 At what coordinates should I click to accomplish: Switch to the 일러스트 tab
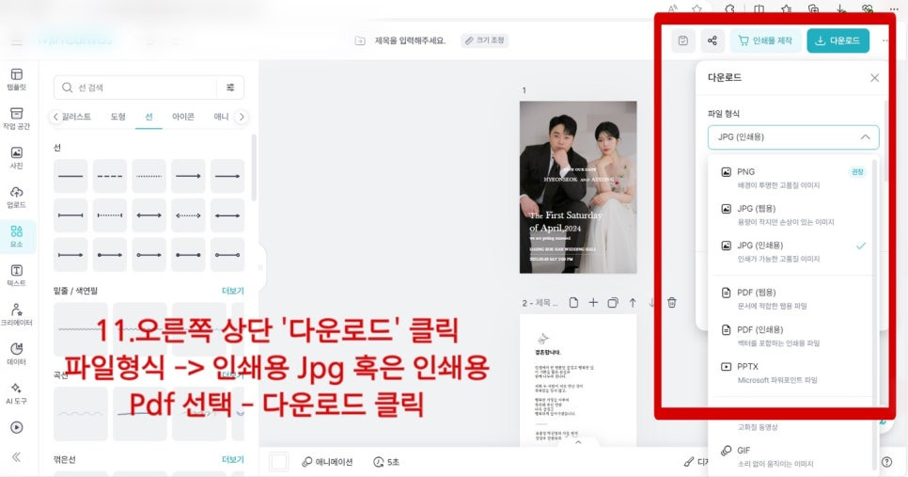76,117
